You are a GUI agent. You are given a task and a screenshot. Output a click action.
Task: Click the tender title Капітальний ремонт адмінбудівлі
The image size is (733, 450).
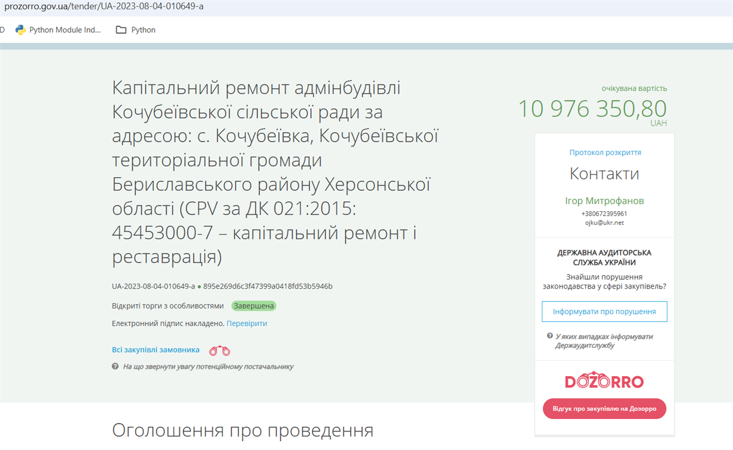[276, 172]
